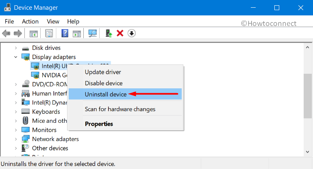The width and height of the screenshot is (313, 169).
Task: Click the red X Uninstall device icon
Action: [120, 33]
